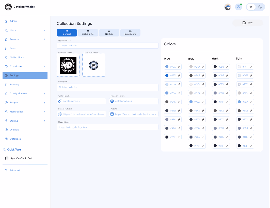Click eyedropper for gray #7BA color

pos(203,102)
